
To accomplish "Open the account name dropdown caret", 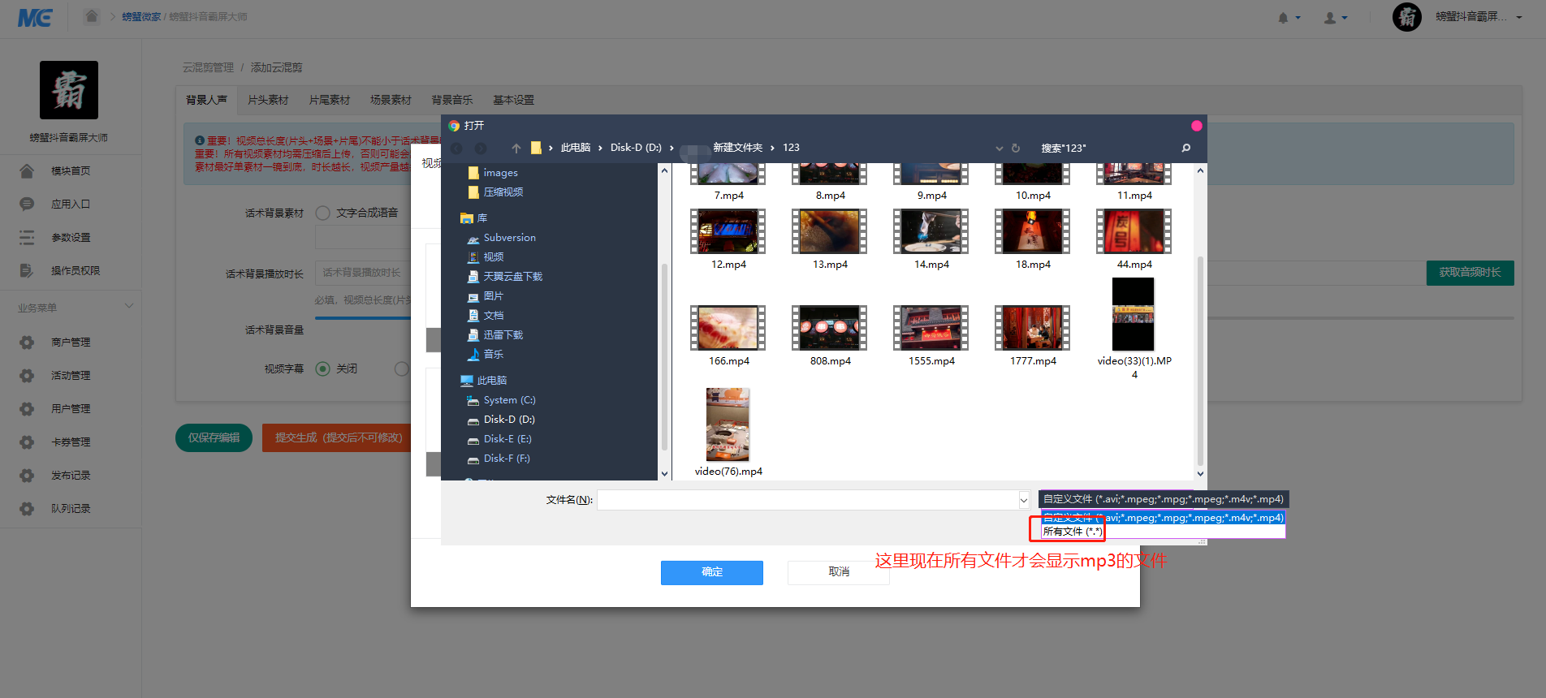I will 1519,17.
